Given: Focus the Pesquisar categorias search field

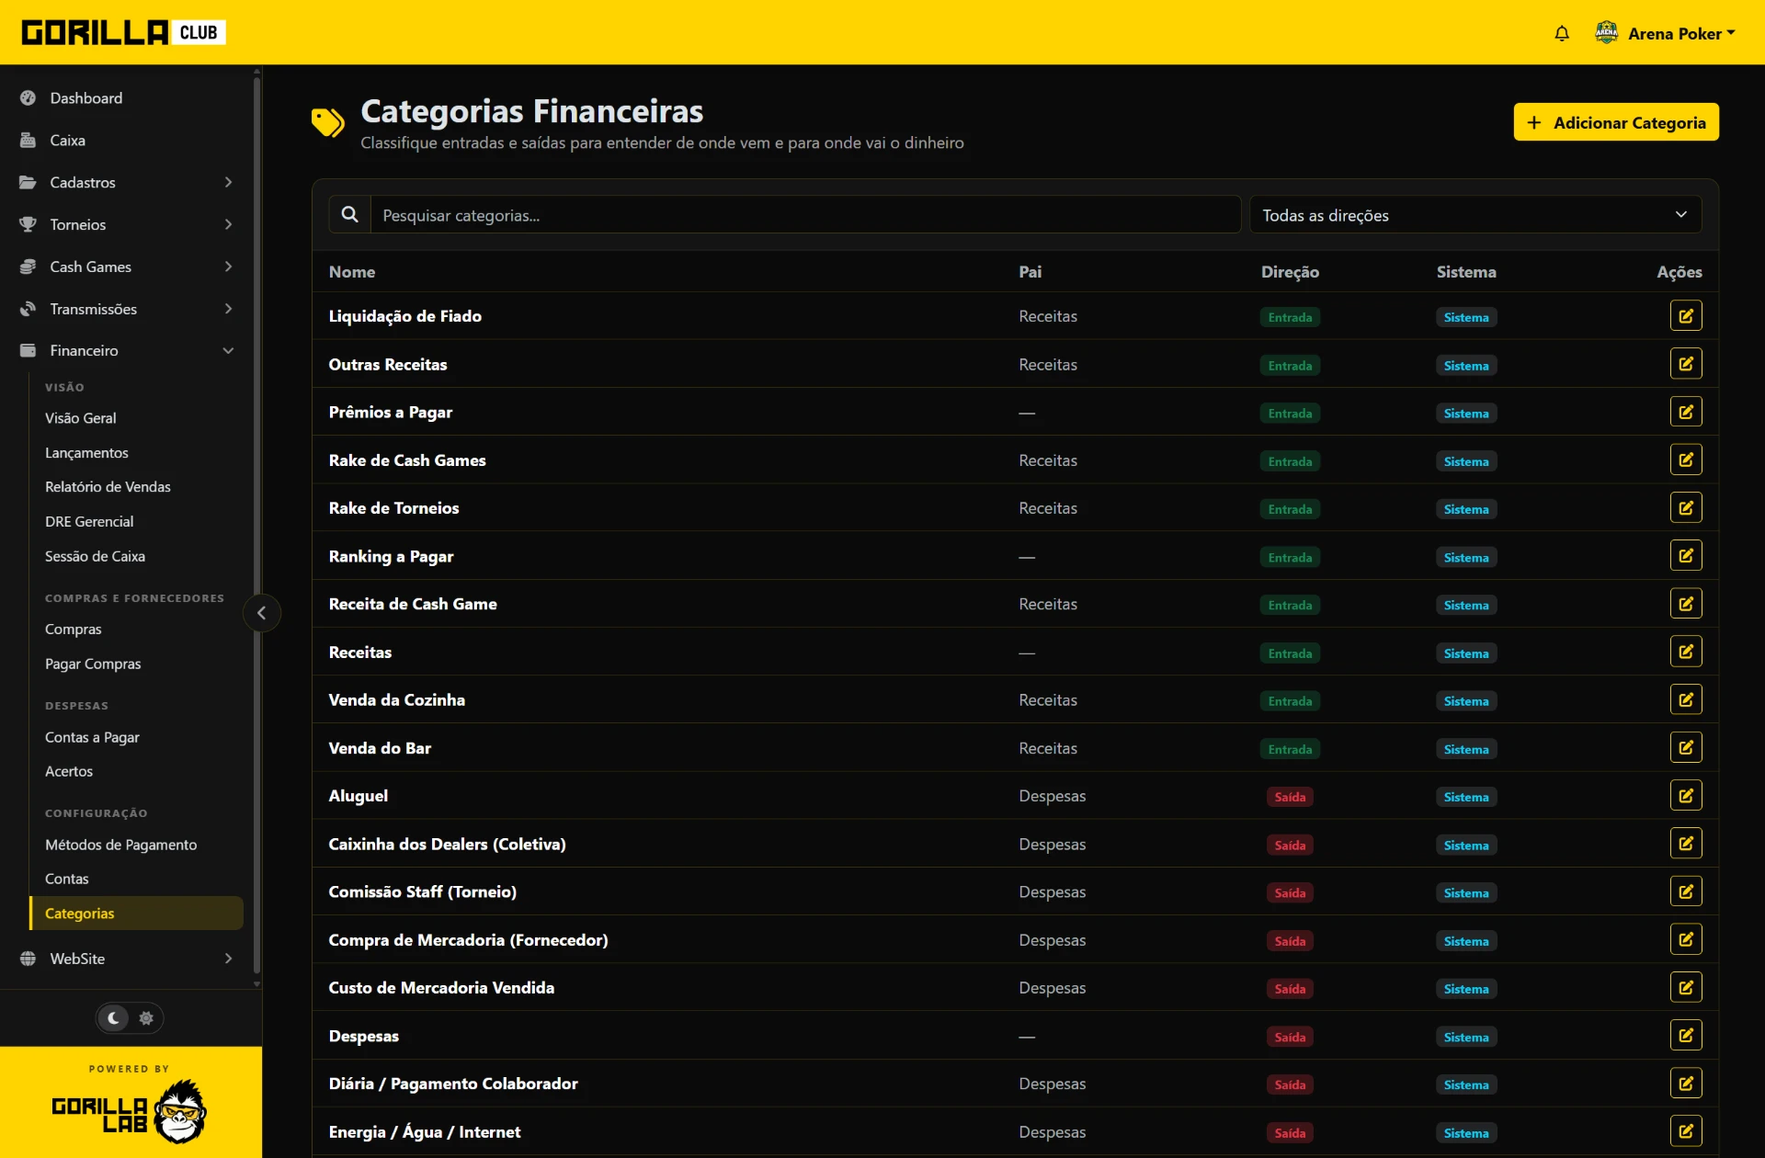Looking at the screenshot, I should pyautogui.click(x=805, y=214).
